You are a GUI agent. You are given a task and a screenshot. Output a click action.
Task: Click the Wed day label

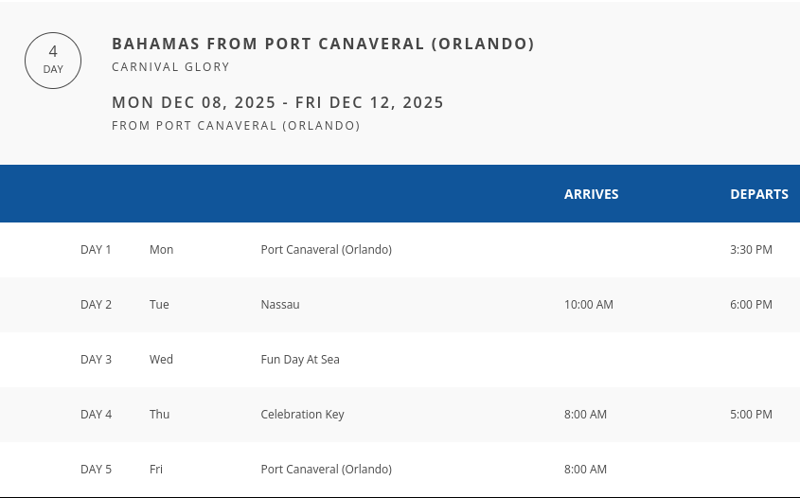[x=161, y=360]
